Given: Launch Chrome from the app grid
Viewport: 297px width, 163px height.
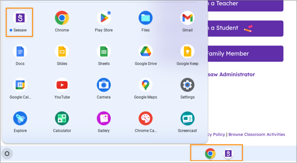Looking at the screenshot, I should [x=62, y=18].
